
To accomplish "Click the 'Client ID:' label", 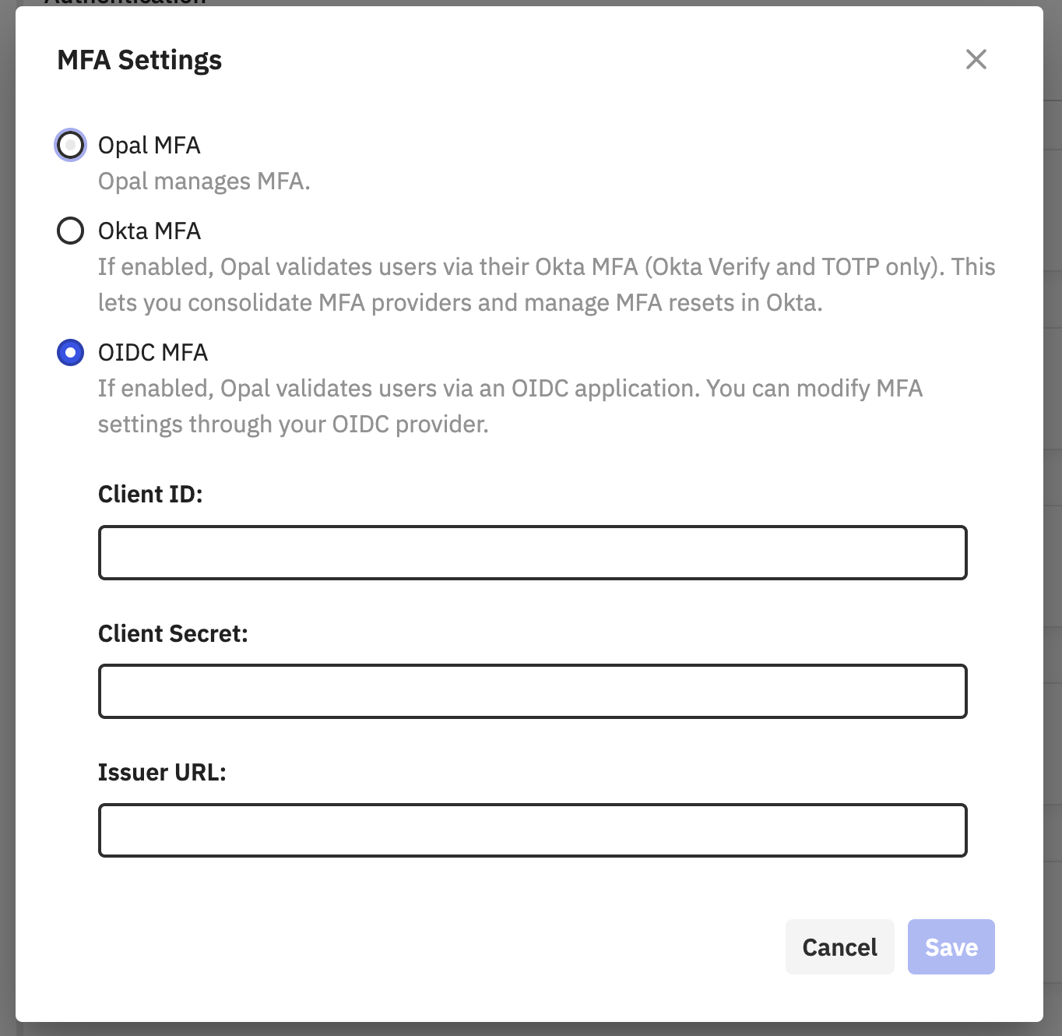I will [x=150, y=494].
